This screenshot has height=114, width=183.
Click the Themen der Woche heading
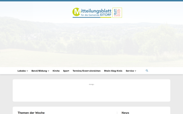click(x=31, y=112)
